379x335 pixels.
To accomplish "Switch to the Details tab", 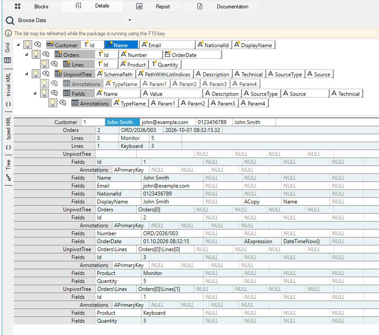I will point(92,6).
